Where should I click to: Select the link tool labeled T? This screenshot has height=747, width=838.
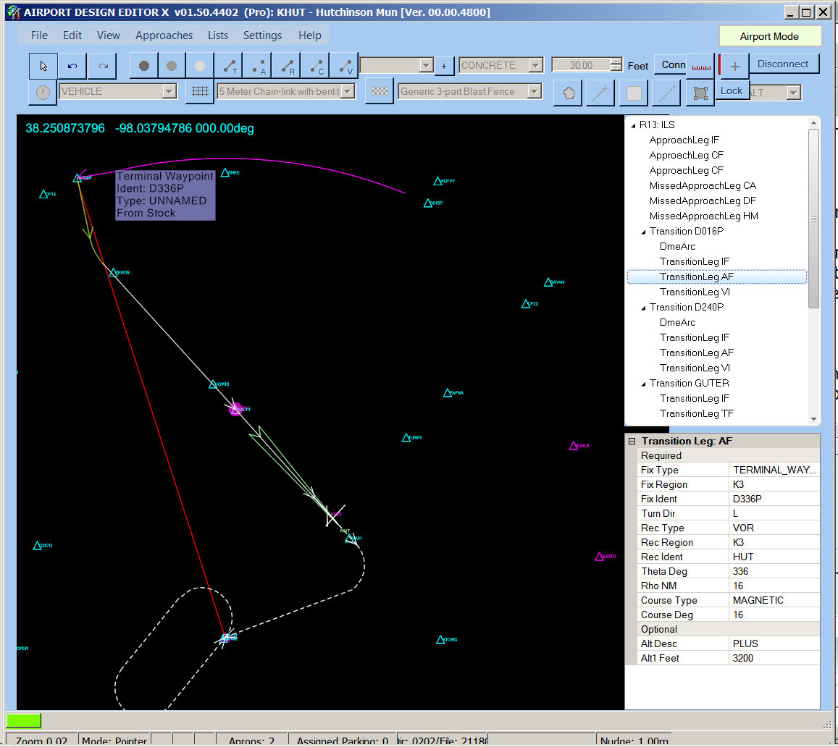230,66
